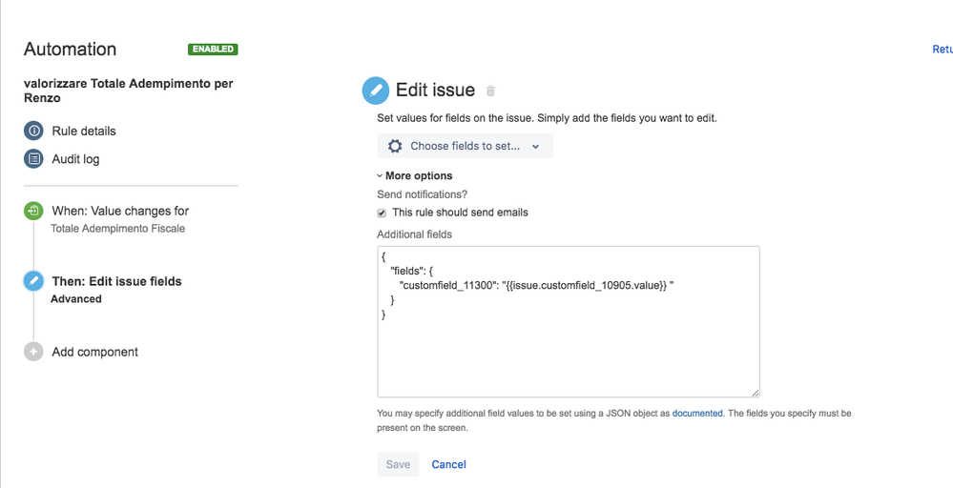
Task: Click the Cancel link
Action: click(x=448, y=464)
